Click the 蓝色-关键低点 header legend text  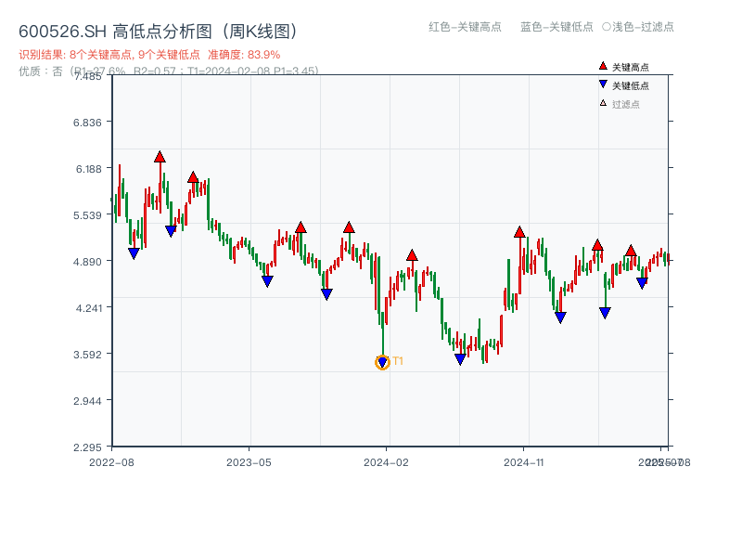click(x=556, y=27)
